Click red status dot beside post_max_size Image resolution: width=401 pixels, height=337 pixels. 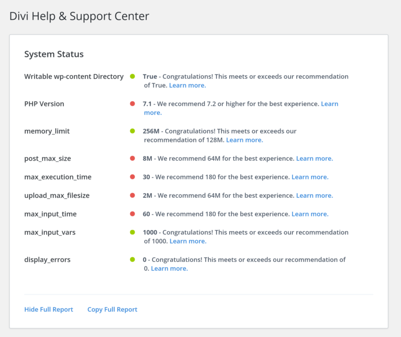pos(133,158)
